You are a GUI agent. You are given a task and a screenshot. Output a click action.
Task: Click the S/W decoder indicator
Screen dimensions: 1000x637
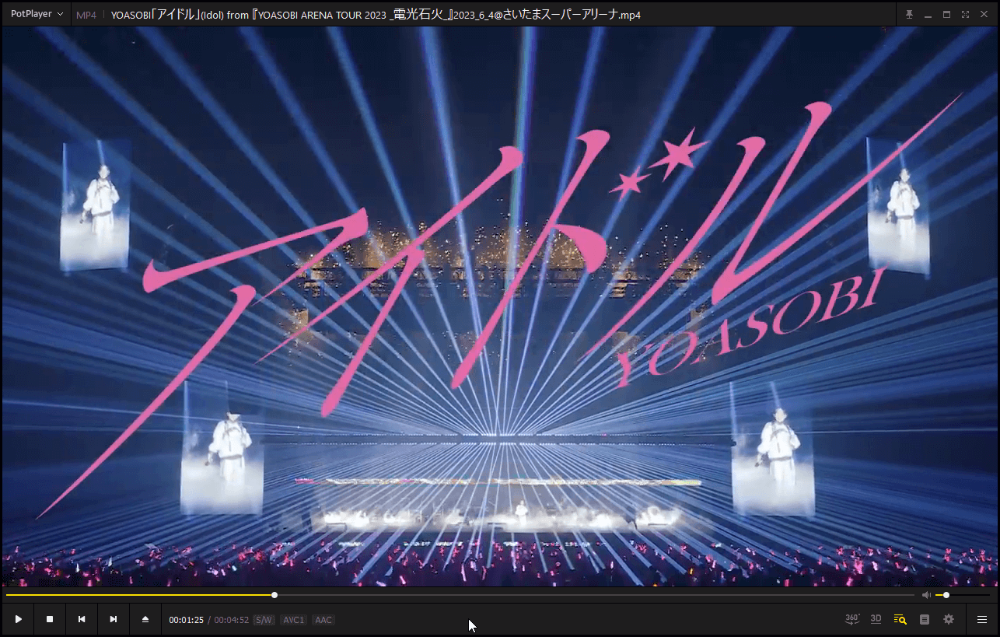click(264, 620)
